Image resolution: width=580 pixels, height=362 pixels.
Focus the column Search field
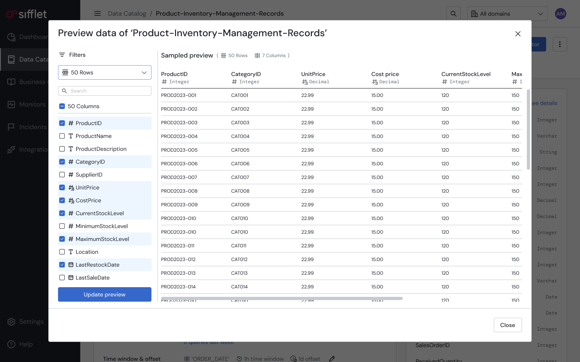click(105, 91)
